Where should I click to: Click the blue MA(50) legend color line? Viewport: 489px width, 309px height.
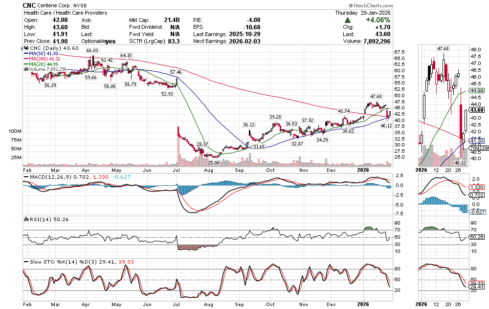[x=27, y=53]
